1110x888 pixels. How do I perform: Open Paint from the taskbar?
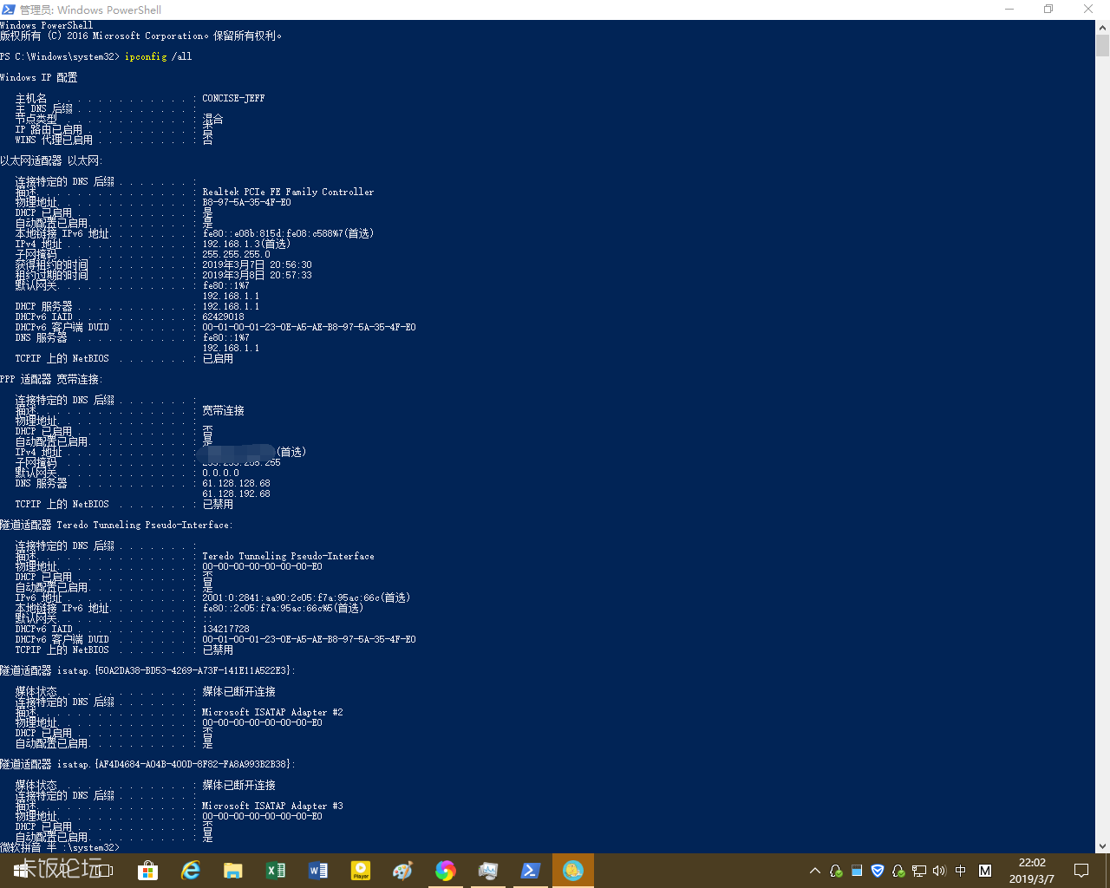tap(403, 871)
